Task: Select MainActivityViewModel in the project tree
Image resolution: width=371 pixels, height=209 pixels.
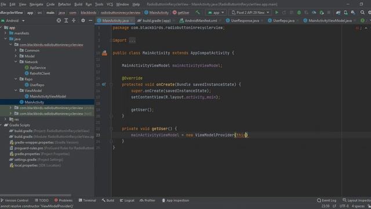Action: pos(45,96)
